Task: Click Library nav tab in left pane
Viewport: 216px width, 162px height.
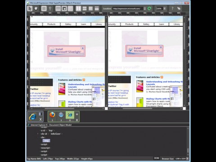Action: click(x=98, y=24)
